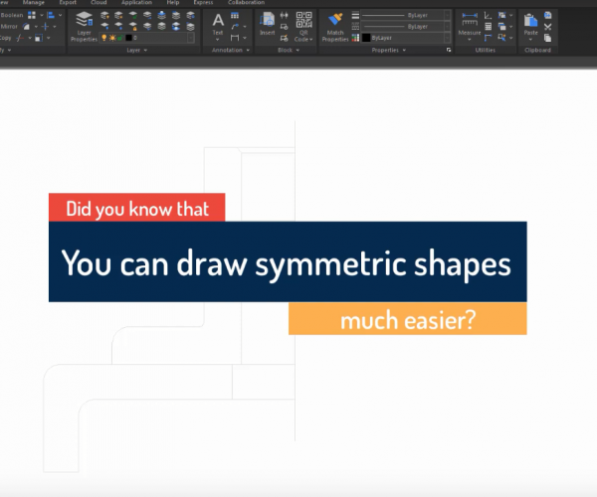Click the Boolean grid icon
This screenshot has height=497, width=597.
32,15
